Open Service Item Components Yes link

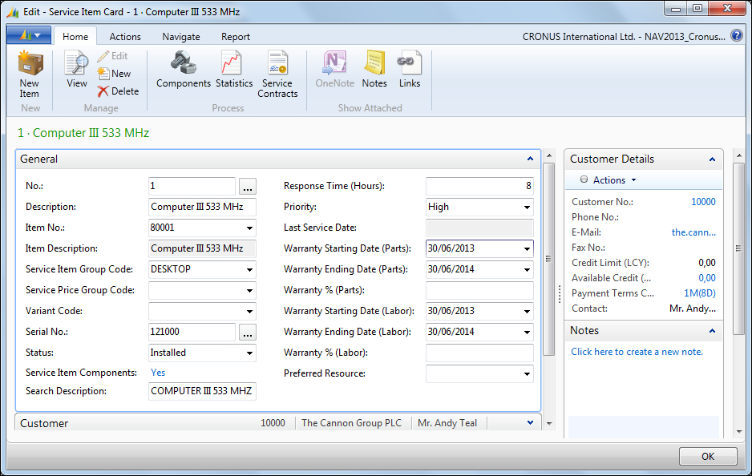coord(158,373)
